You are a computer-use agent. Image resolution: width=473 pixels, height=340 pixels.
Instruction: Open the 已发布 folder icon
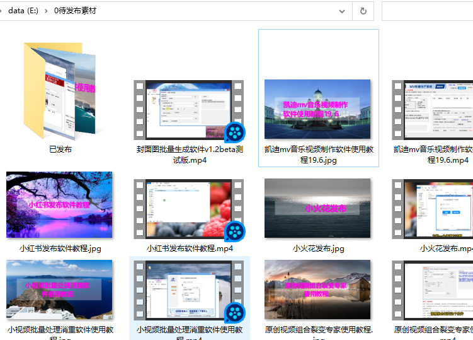(60, 91)
